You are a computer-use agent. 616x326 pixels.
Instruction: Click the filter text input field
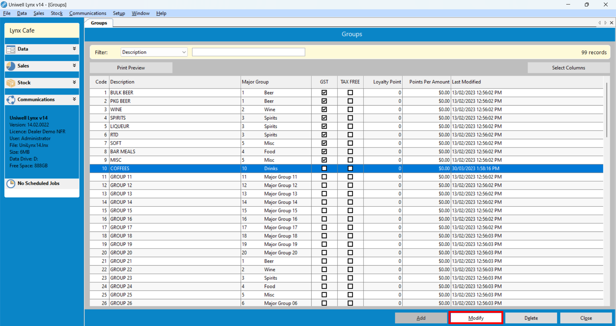point(248,52)
